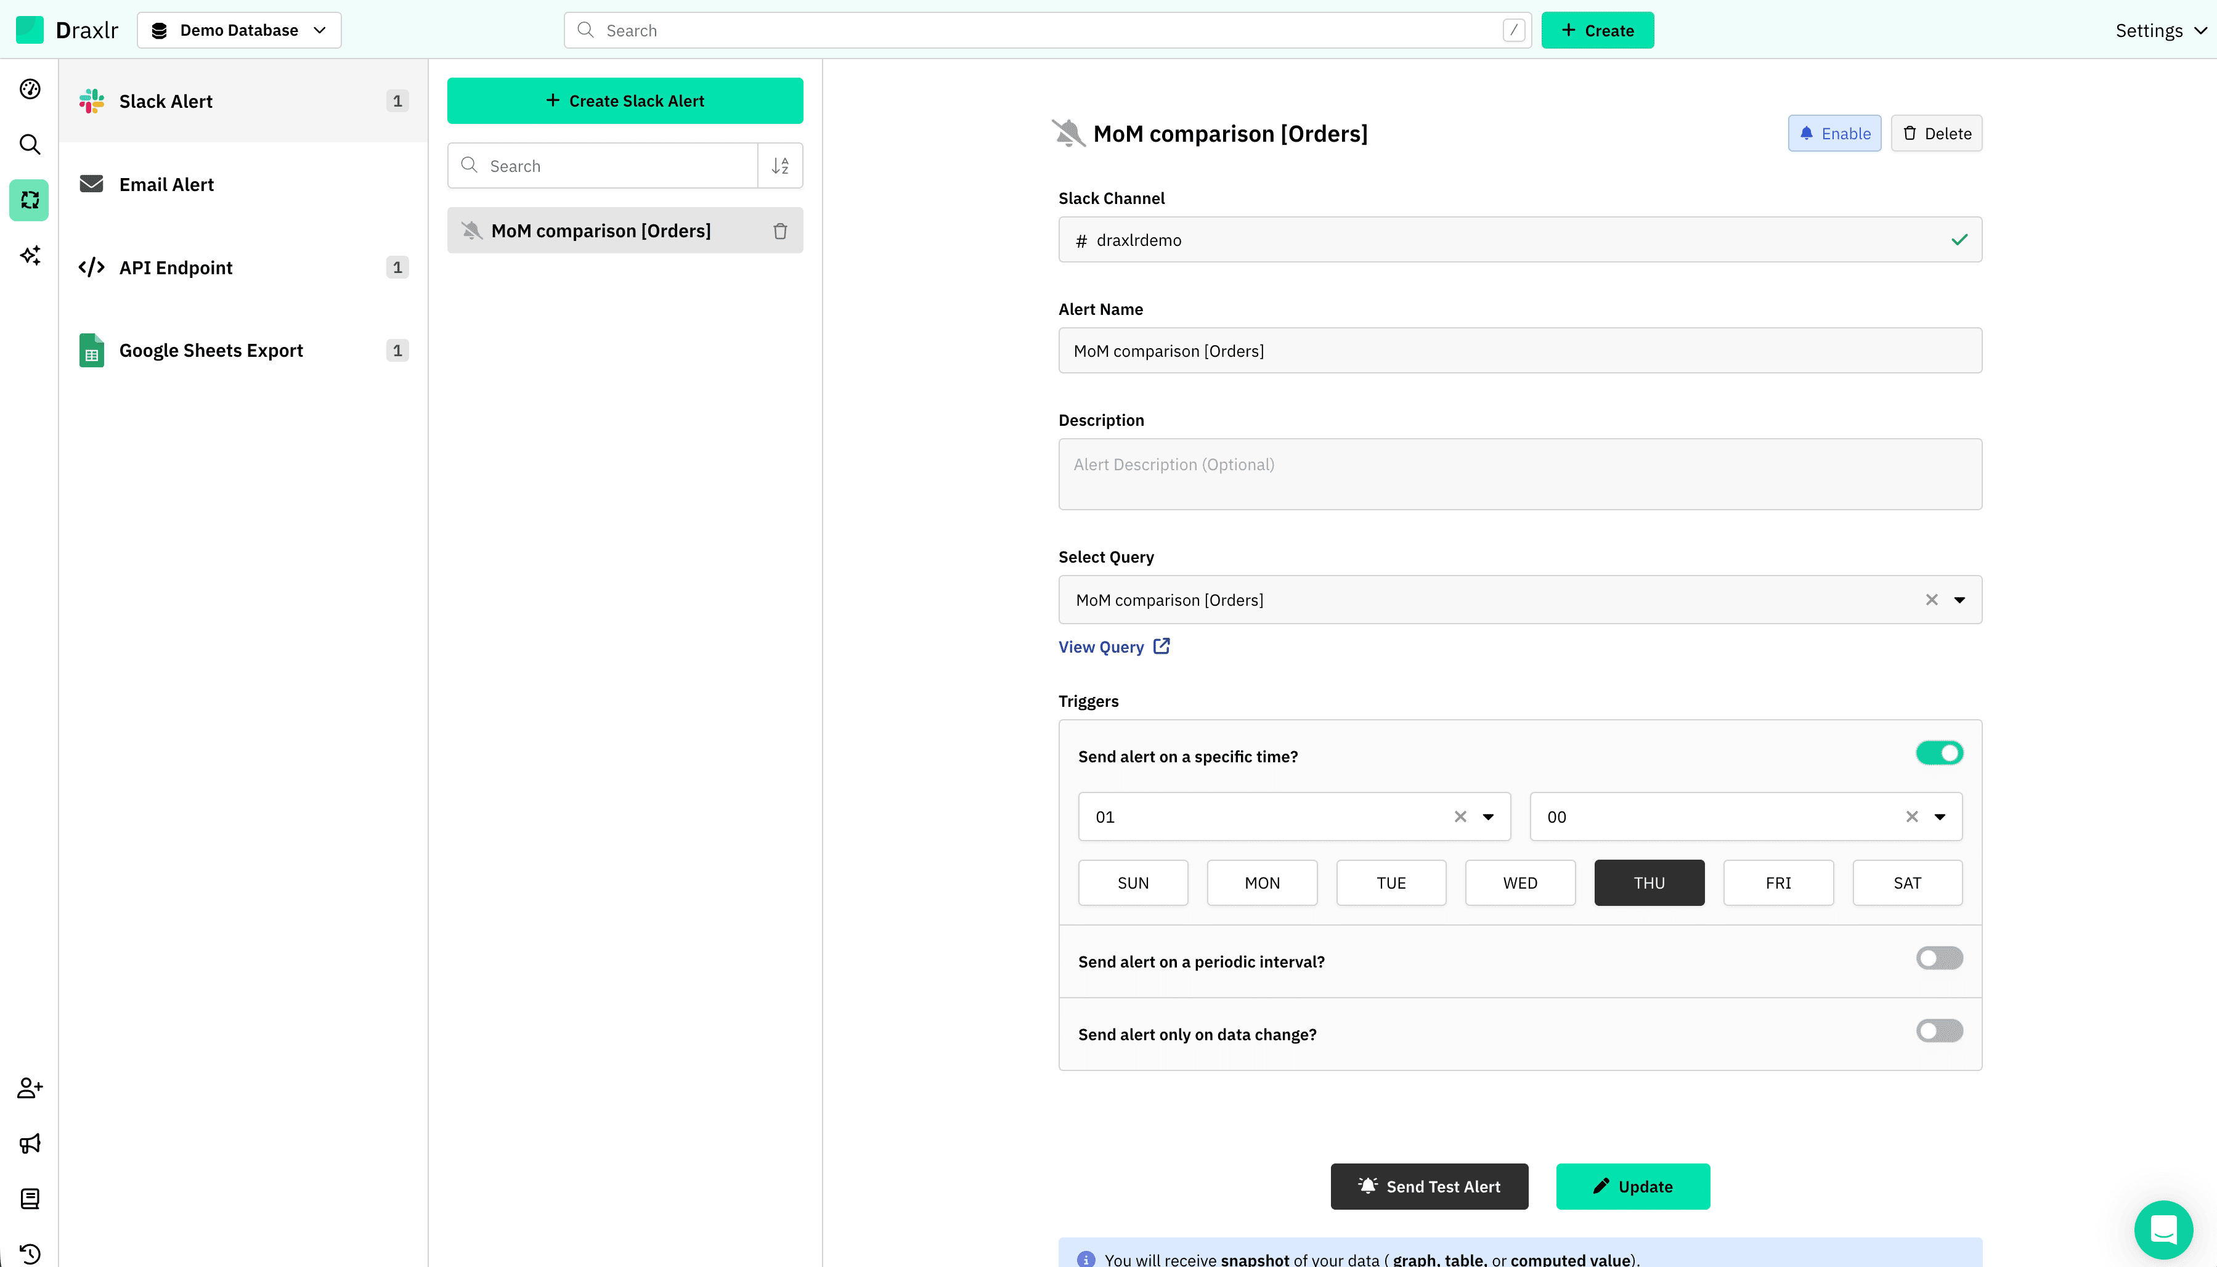Deselect THU day button
2217x1267 pixels.
[x=1650, y=882]
